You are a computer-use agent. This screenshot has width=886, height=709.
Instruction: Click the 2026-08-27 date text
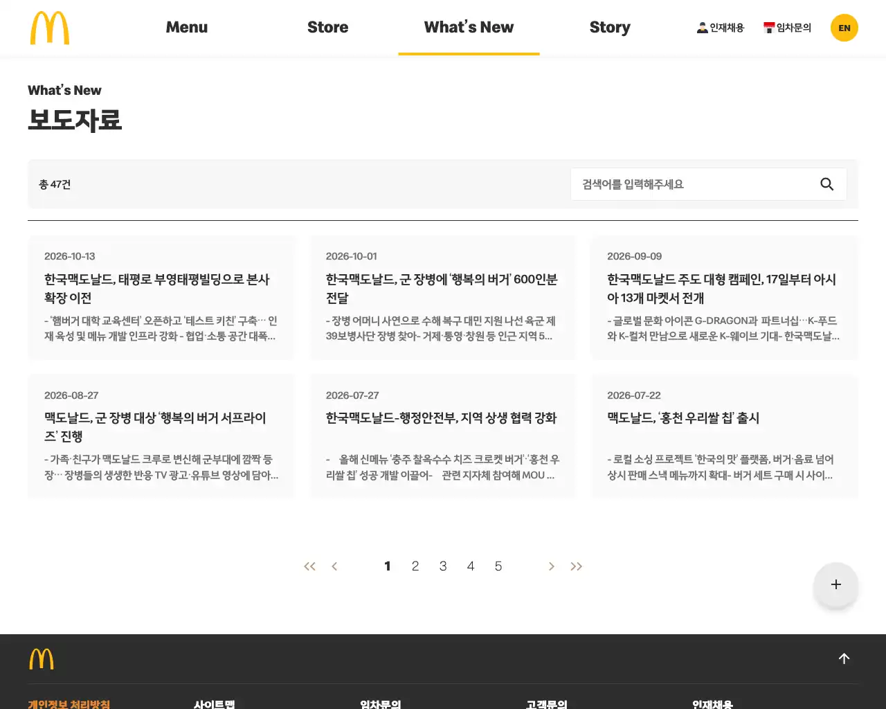tap(71, 395)
